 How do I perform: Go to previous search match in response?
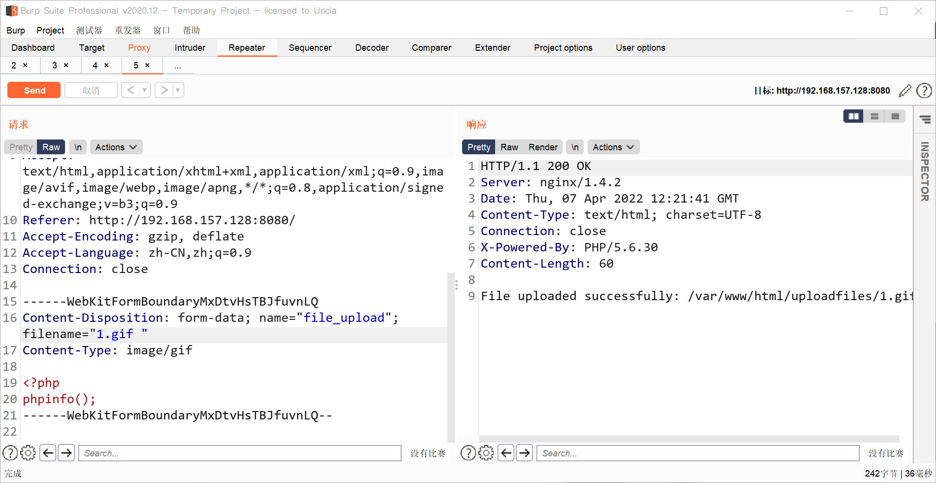[506, 452]
